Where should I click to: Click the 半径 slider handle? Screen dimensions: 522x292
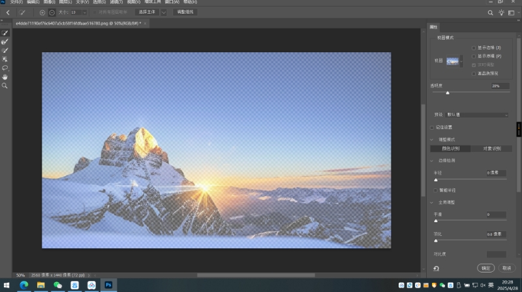436,180
